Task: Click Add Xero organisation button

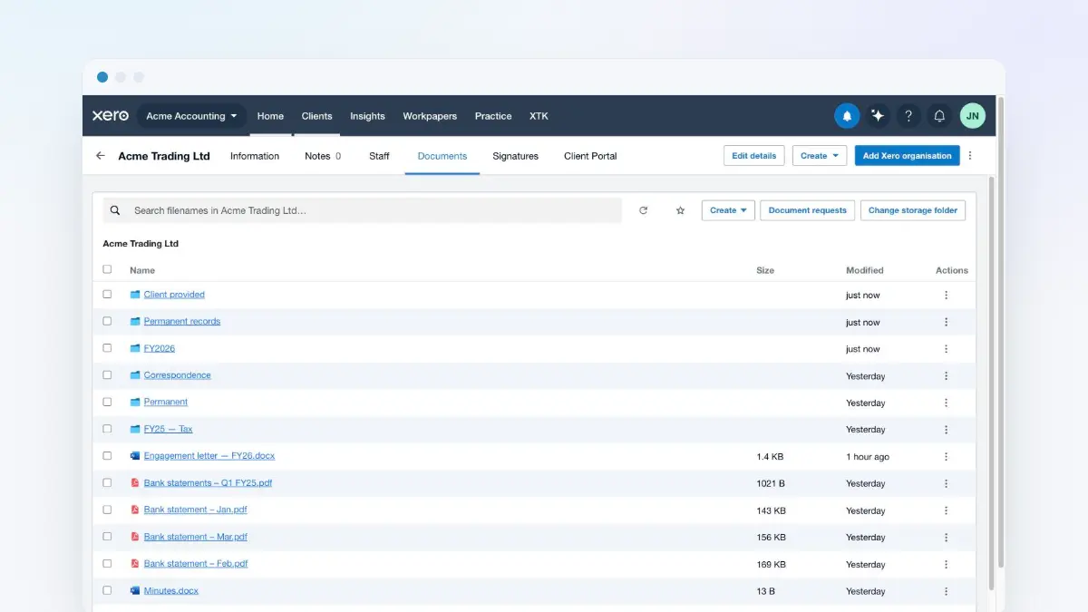Action: coord(907,156)
